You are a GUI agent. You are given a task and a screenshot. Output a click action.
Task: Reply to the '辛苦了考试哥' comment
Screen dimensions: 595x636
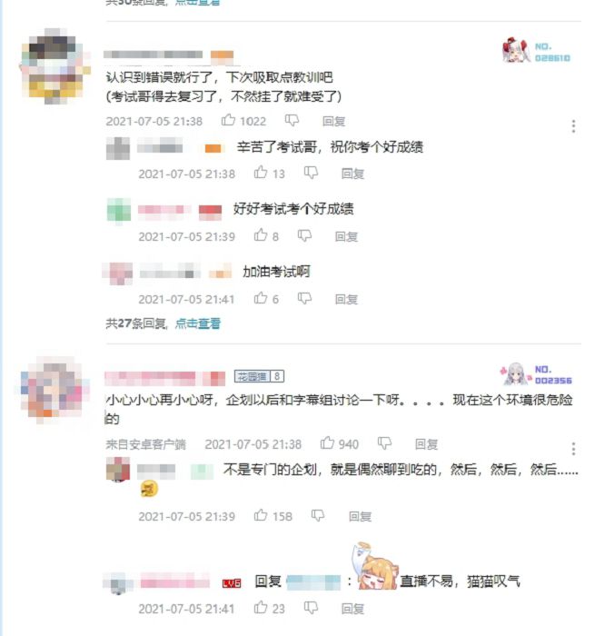(352, 174)
